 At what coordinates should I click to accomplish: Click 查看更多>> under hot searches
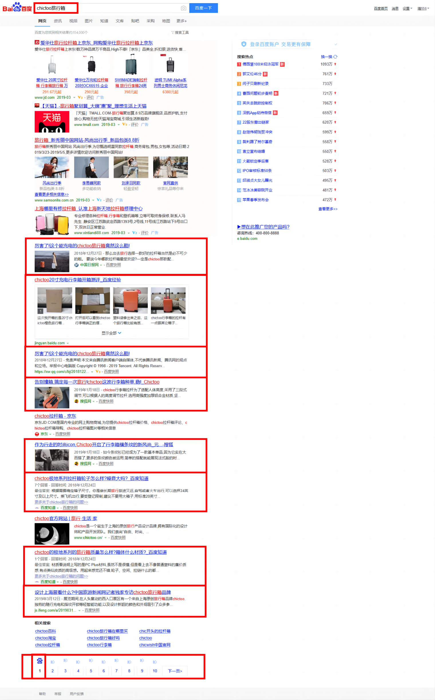pos(328,209)
